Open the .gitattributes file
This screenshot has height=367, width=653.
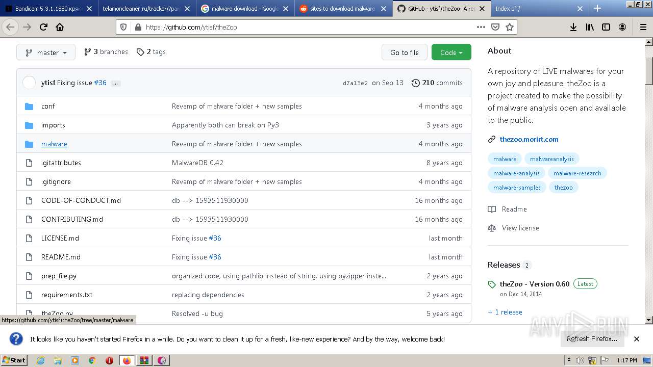pyautogui.click(x=61, y=163)
